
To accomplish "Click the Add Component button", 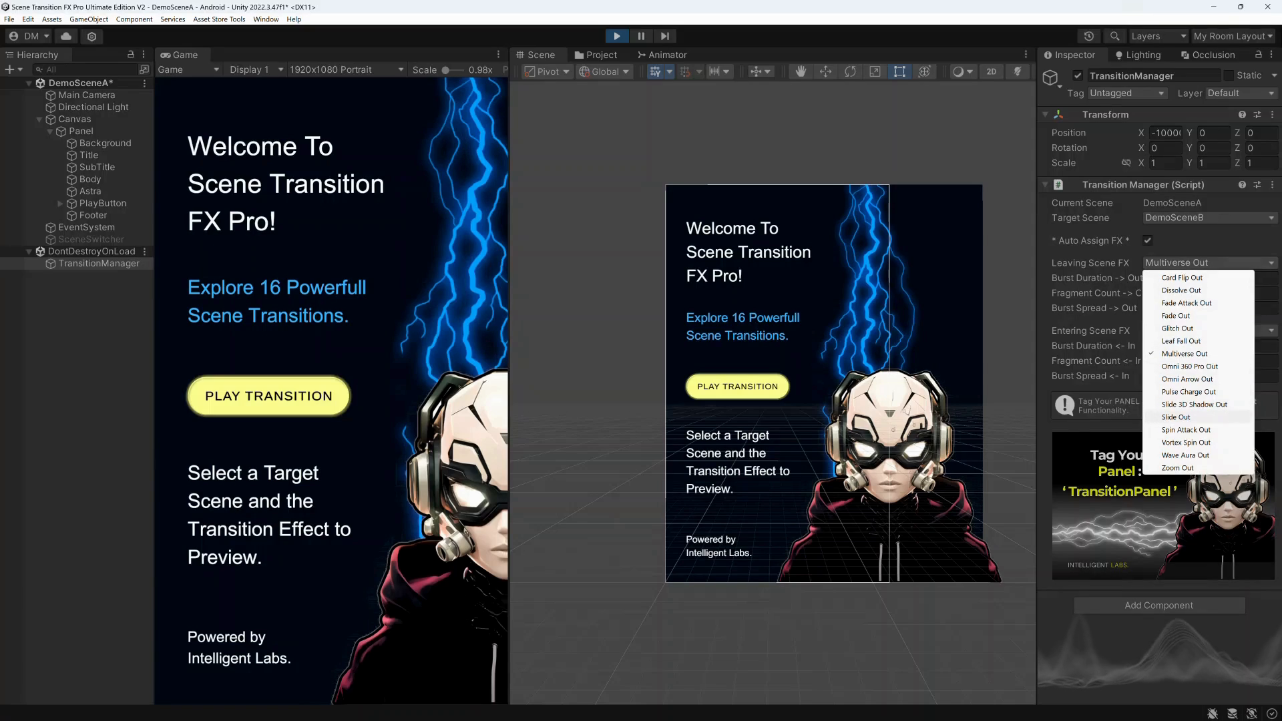I will 1159,606.
